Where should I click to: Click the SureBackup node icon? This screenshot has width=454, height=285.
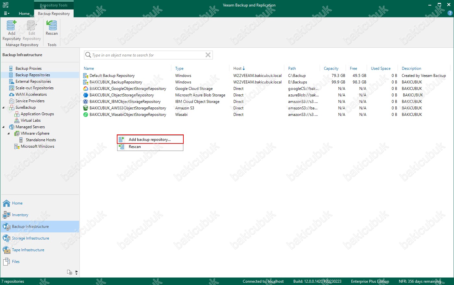(12, 107)
